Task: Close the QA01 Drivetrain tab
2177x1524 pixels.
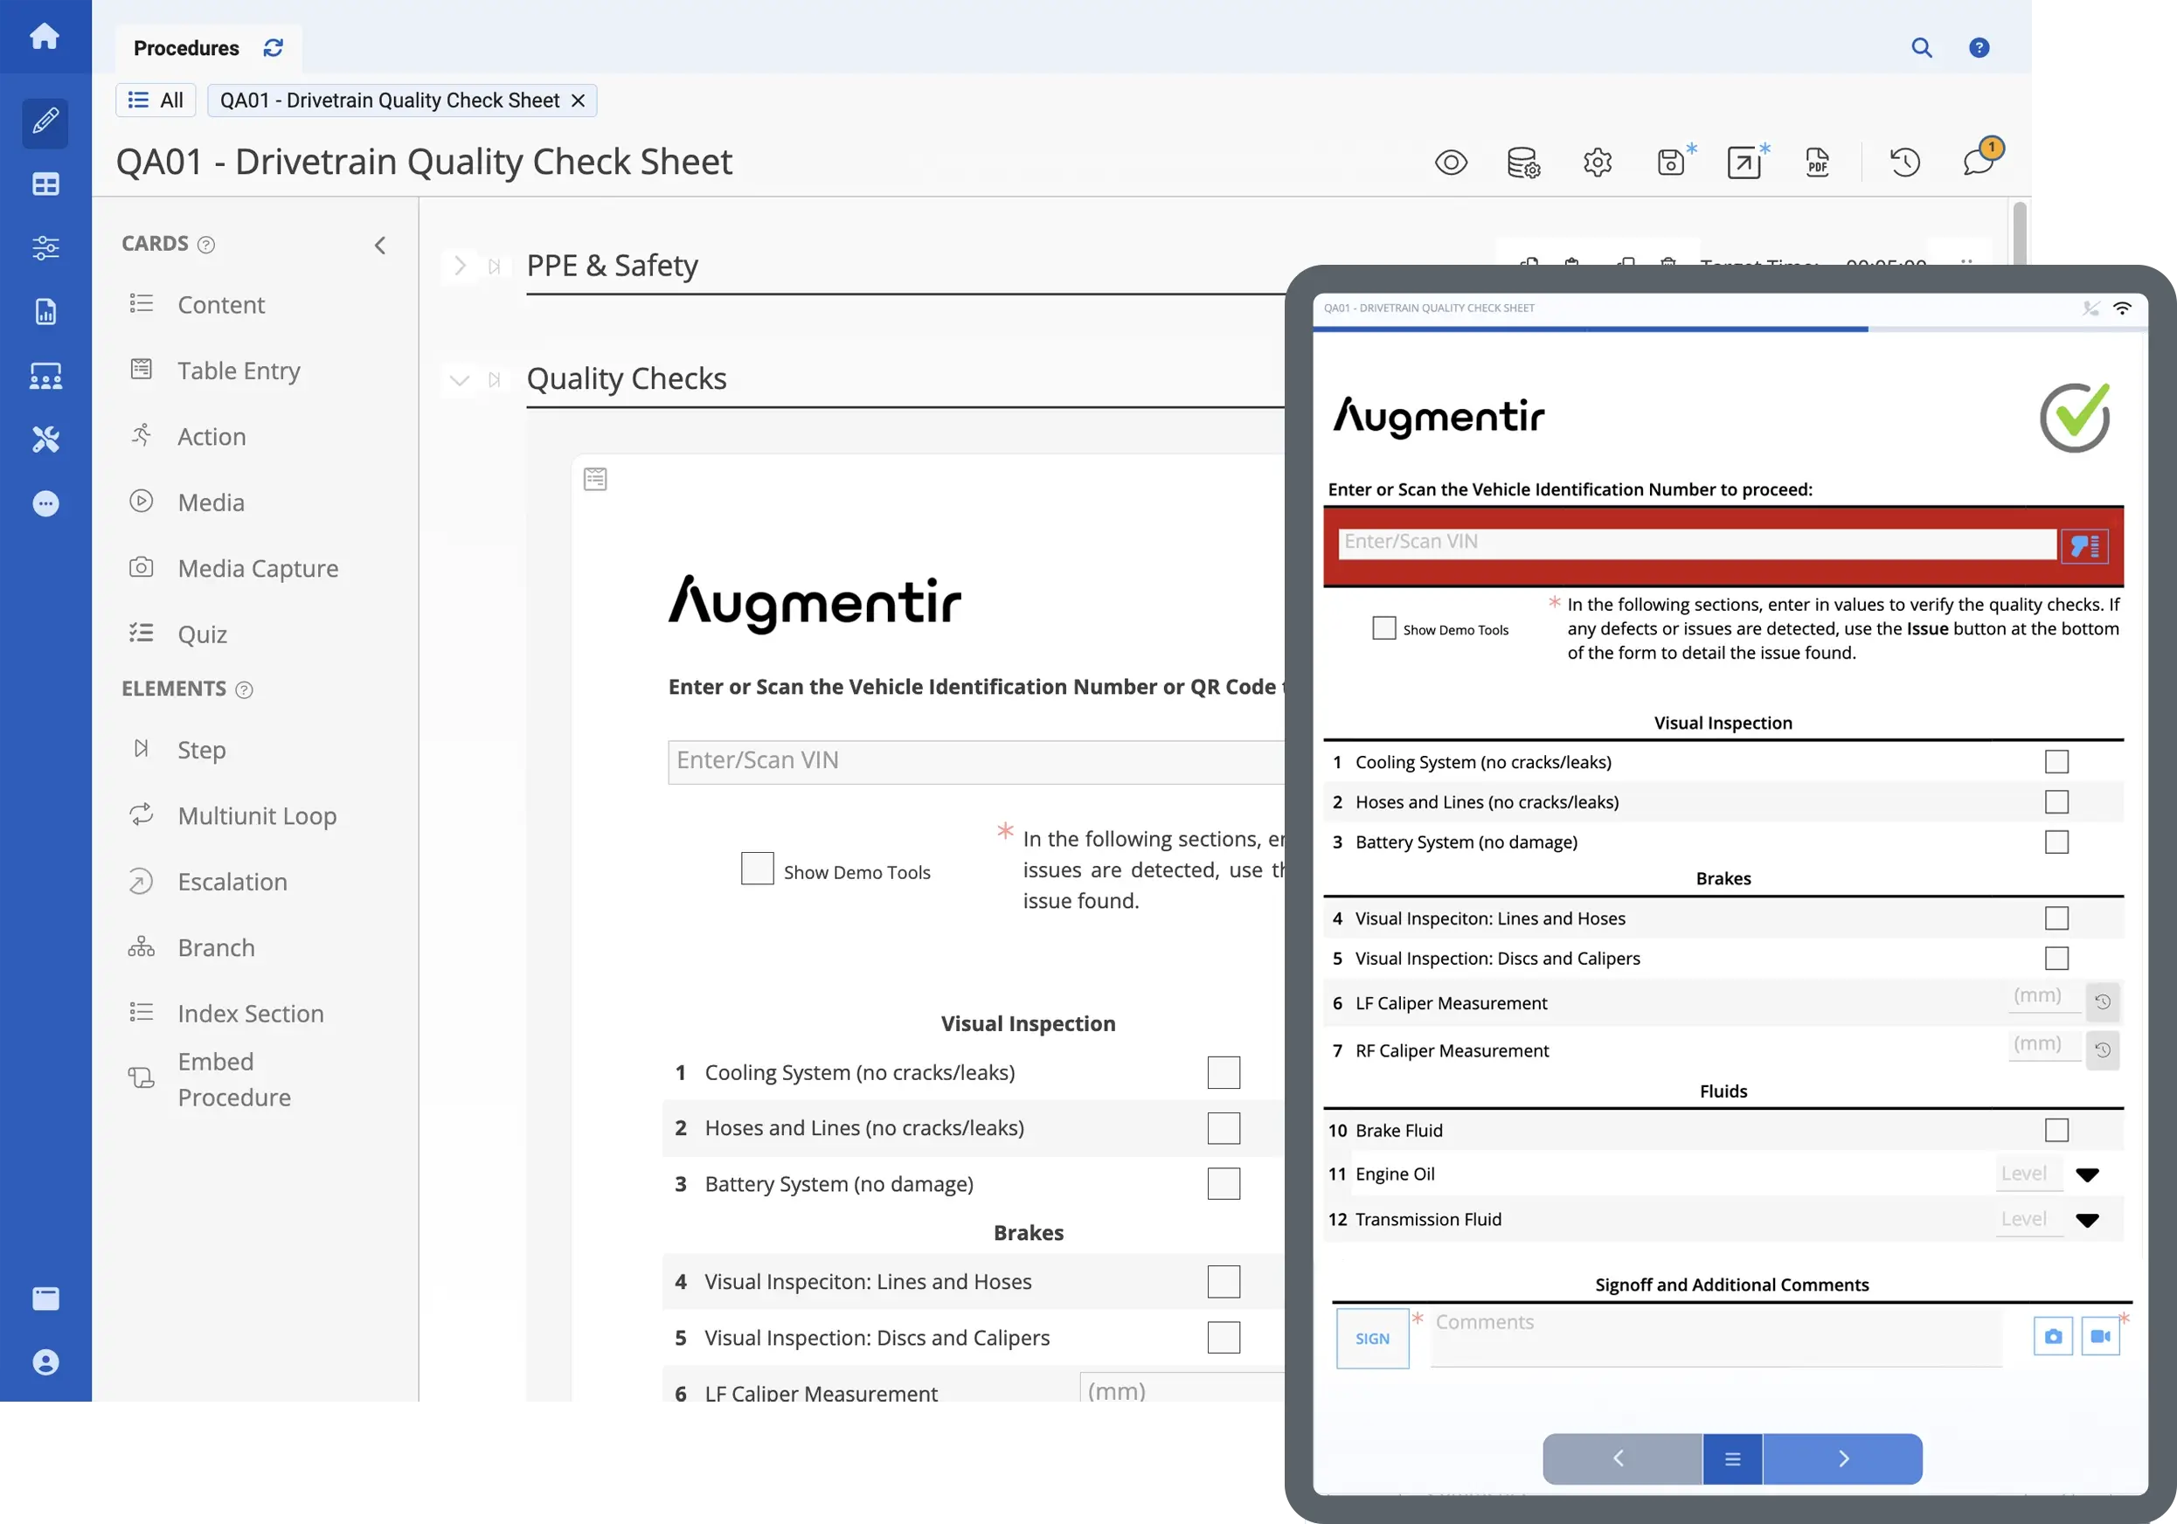Action: tap(578, 100)
